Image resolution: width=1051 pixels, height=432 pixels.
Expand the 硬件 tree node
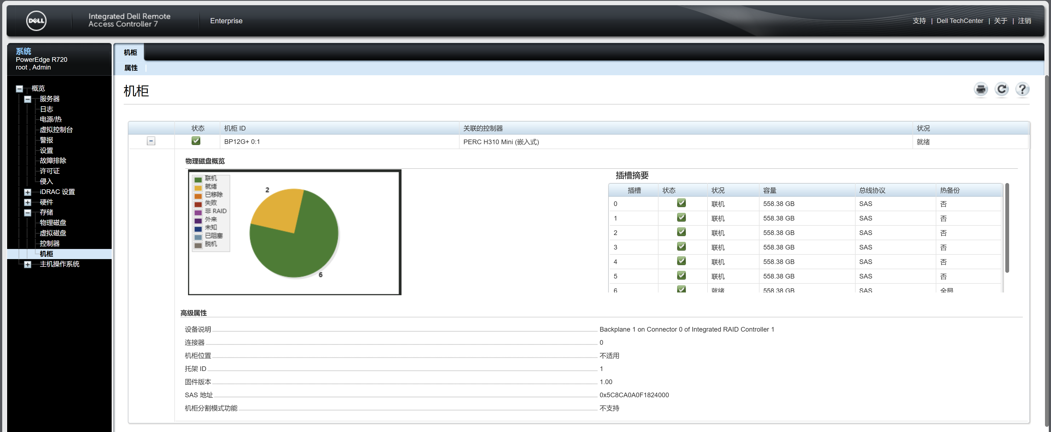pyautogui.click(x=27, y=202)
